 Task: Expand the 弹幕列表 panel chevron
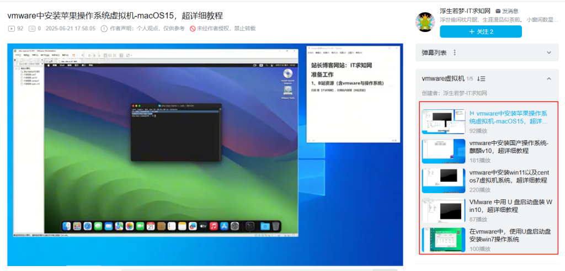(549, 52)
